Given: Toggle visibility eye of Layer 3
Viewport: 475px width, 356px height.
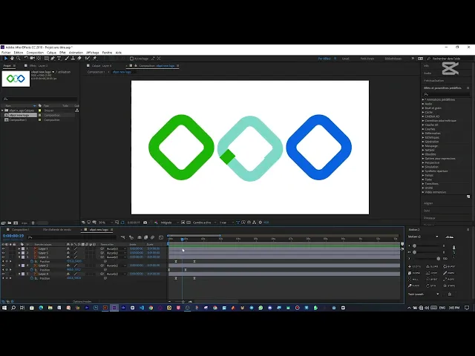Looking at the screenshot, I should pyautogui.click(x=3, y=257).
